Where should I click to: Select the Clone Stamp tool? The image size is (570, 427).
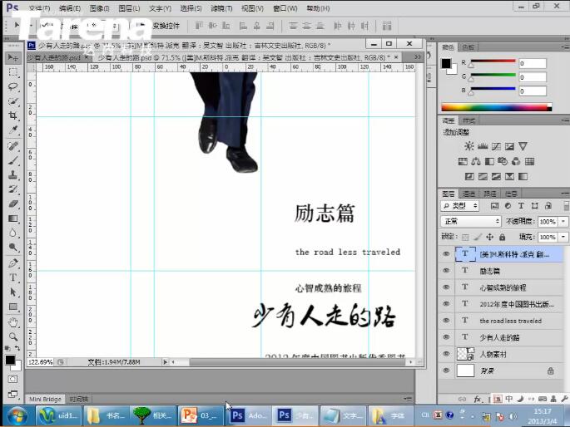coord(13,174)
